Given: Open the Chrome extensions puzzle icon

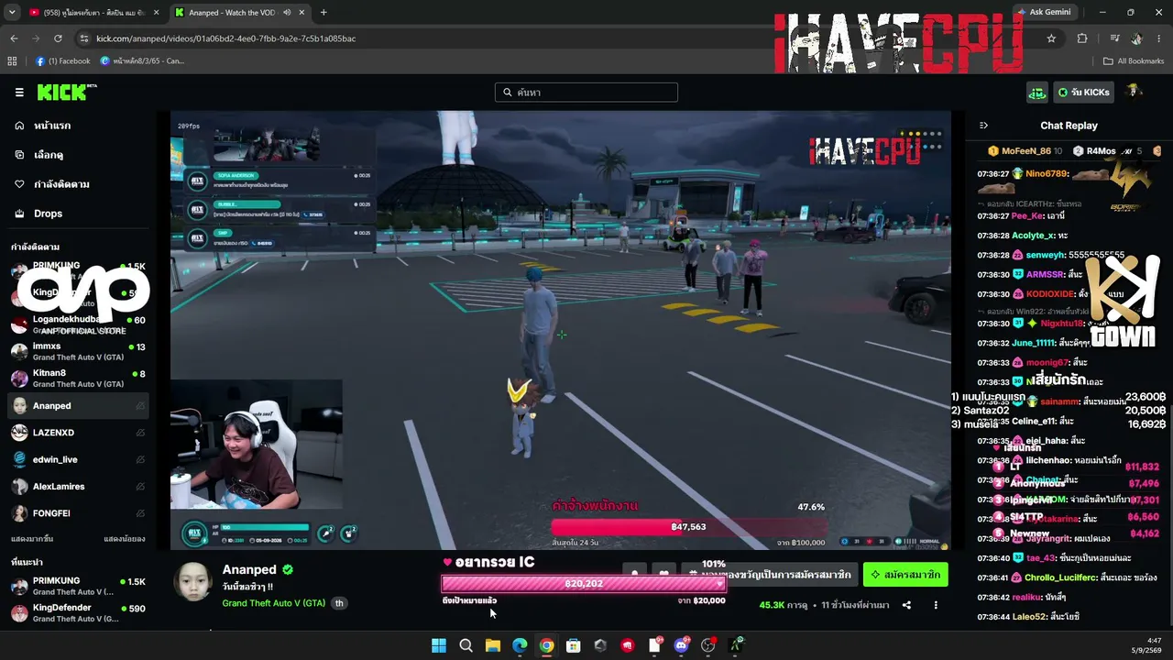Looking at the screenshot, I should pos(1082,38).
